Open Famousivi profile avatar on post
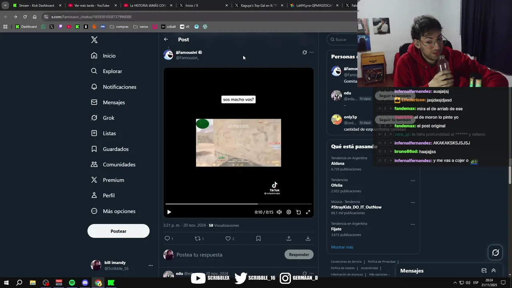Screen dimensions: 512x288 point(168,55)
